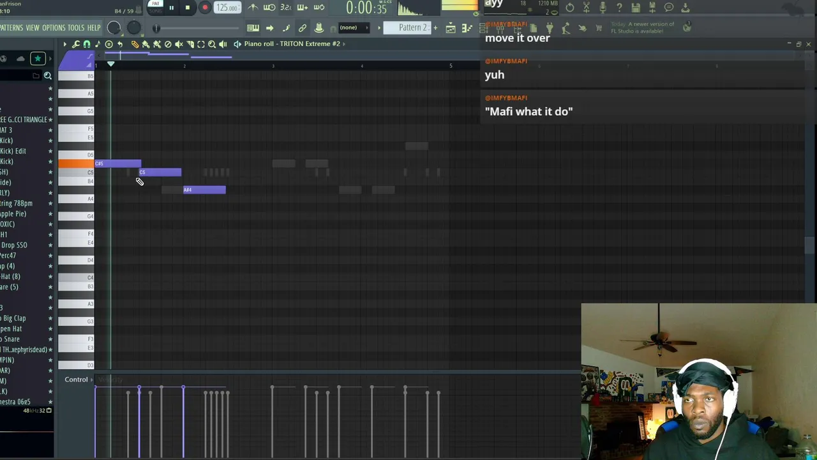Toggle piano roll snap magnet

click(x=87, y=44)
